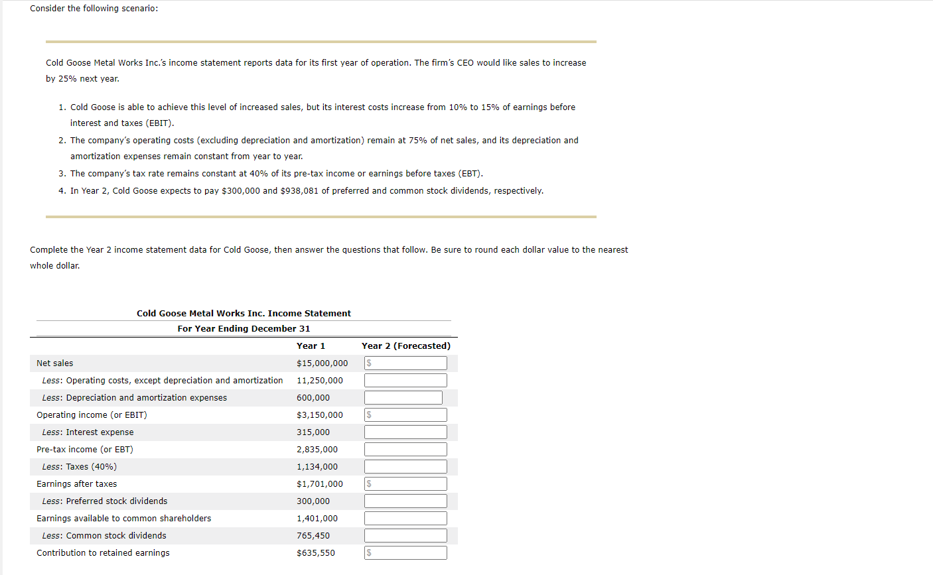Screen dimensions: 933x575
Task: Click the interest expense input box
Action: (405, 432)
